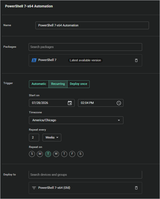Click the Repeat on label
This screenshot has height=199, width=160.
point(36,147)
